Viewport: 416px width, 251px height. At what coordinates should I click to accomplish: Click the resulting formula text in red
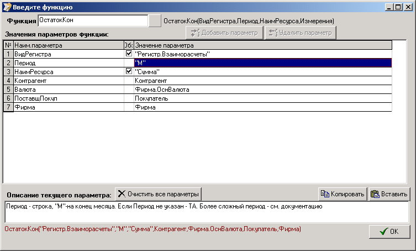(153, 229)
